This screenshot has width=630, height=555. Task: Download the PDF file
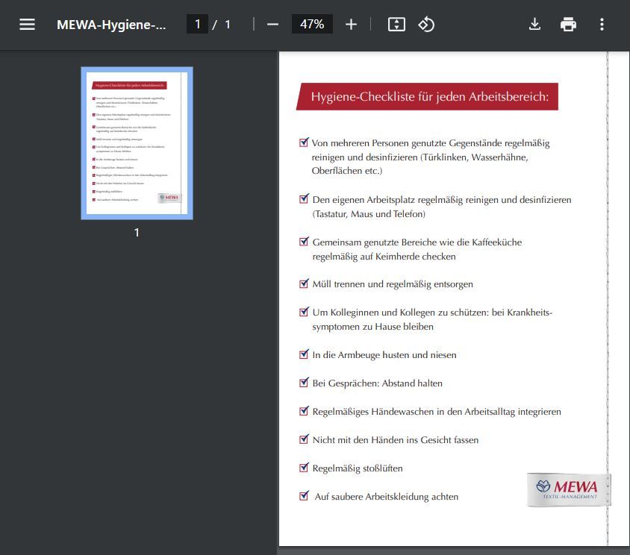tap(534, 24)
